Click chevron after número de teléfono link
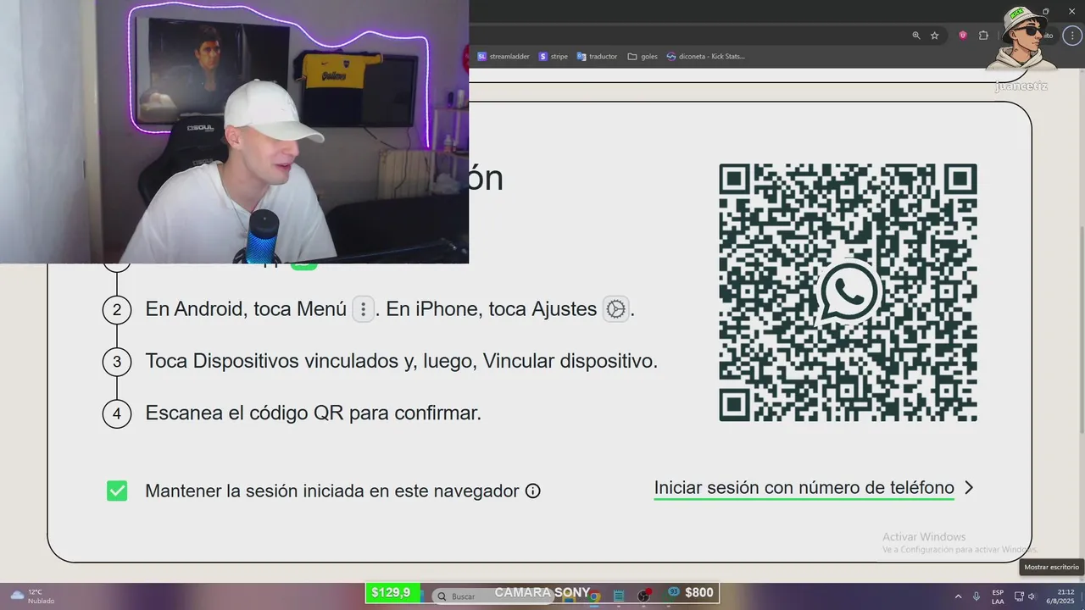 click(969, 488)
